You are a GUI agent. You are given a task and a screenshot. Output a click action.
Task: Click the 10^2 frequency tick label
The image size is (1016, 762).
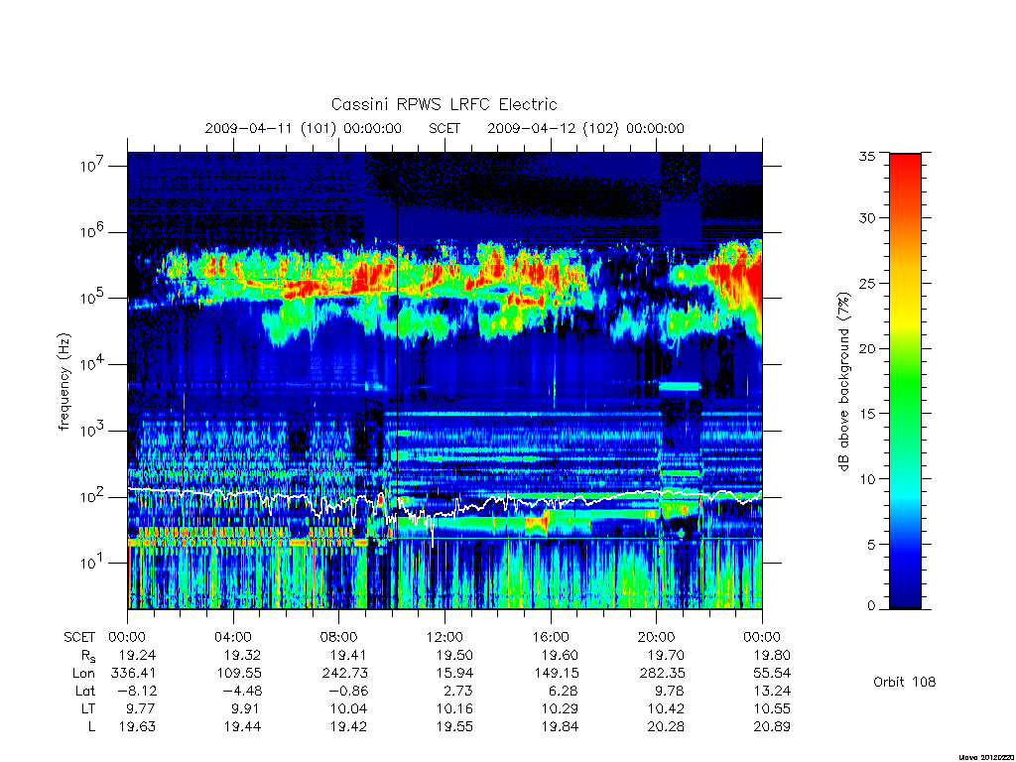93,497
